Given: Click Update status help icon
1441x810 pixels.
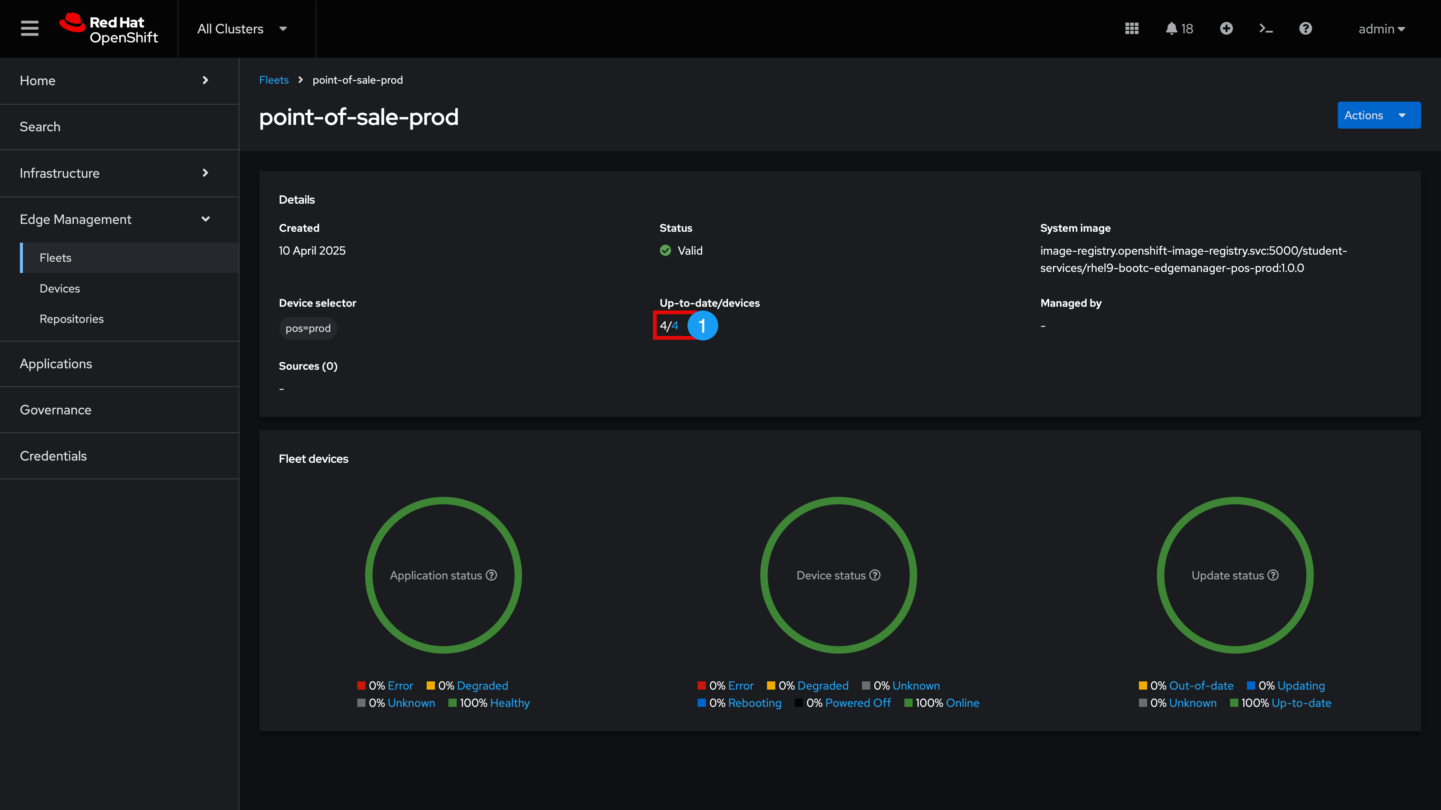Looking at the screenshot, I should click(1273, 575).
